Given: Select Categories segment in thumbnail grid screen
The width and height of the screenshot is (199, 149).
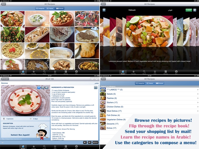Looking at the screenshot, I should [40, 8].
